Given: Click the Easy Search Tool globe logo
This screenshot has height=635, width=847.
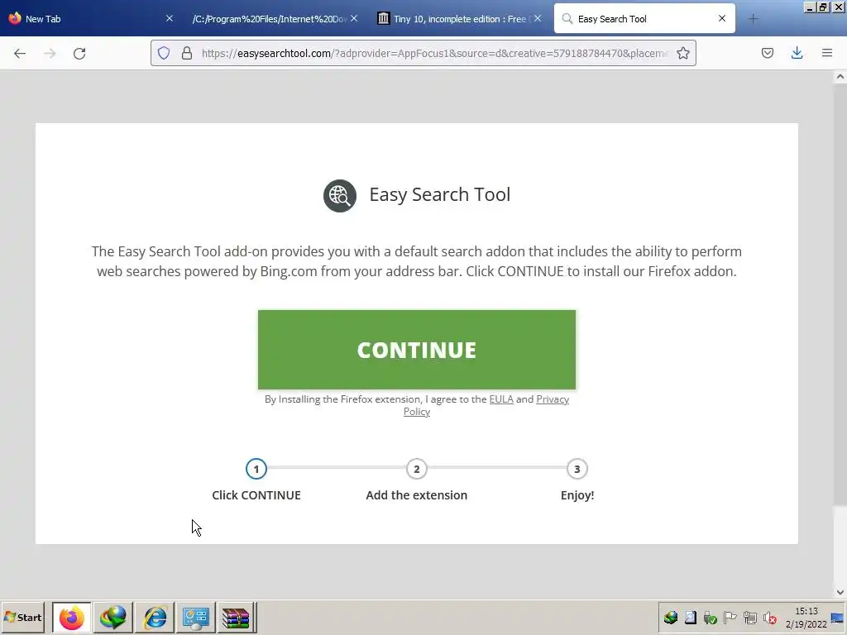Looking at the screenshot, I should 340,195.
